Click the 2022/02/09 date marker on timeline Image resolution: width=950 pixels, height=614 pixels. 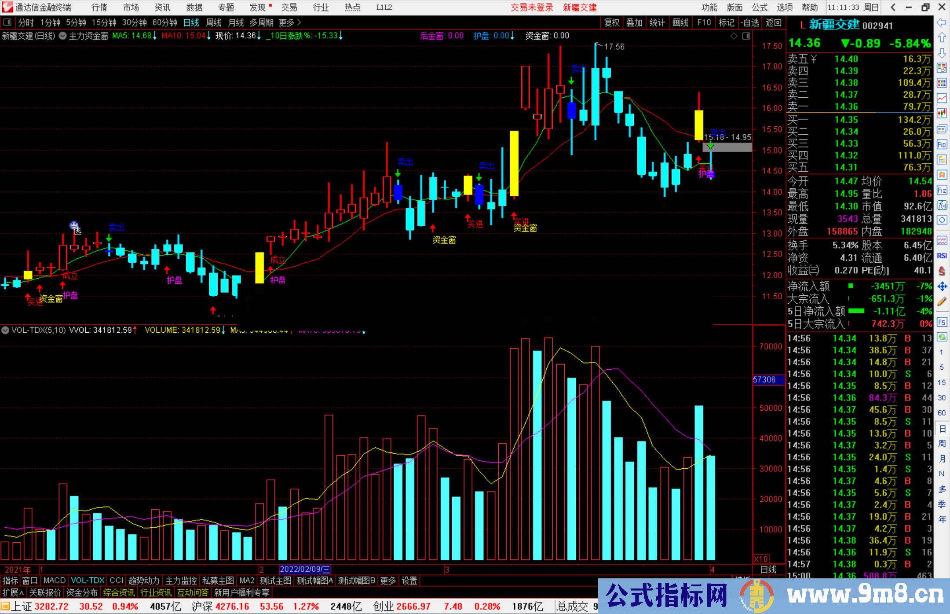(x=305, y=569)
